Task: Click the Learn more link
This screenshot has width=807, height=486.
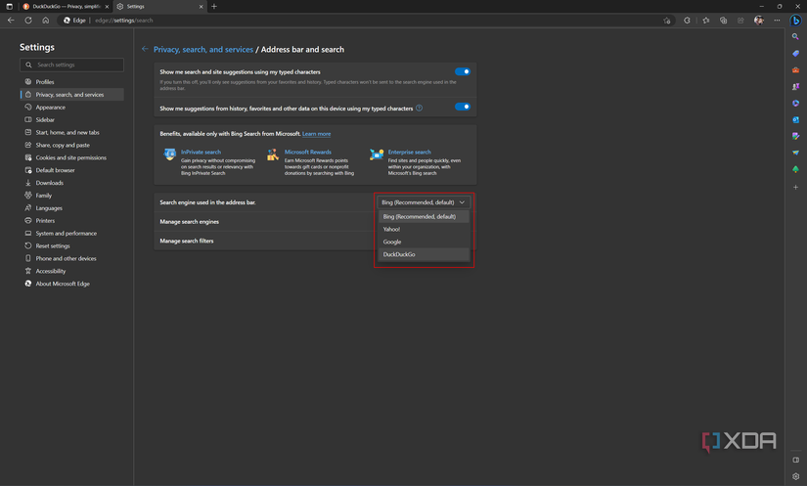Action: 316,134
